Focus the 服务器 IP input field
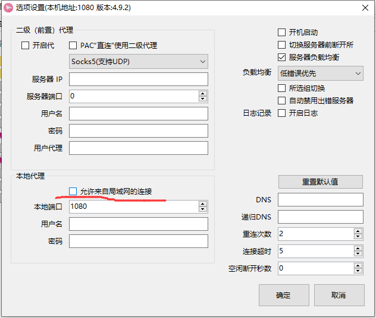376x318 pixels. point(139,79)
